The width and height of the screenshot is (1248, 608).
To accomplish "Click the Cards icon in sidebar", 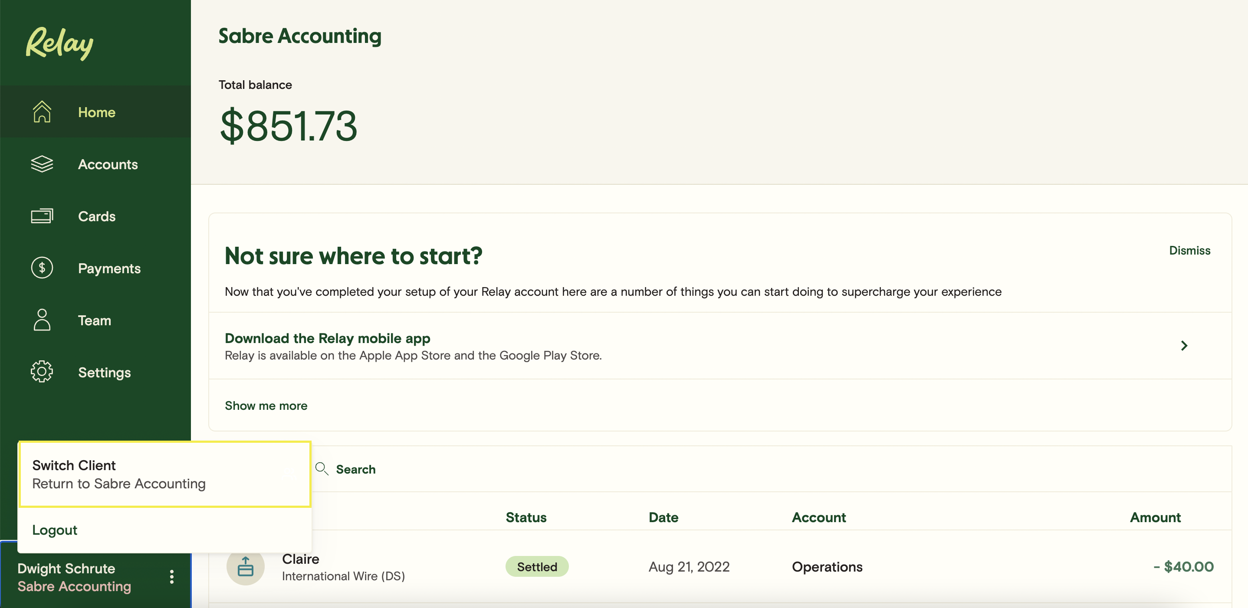I will tap(42, 216).
